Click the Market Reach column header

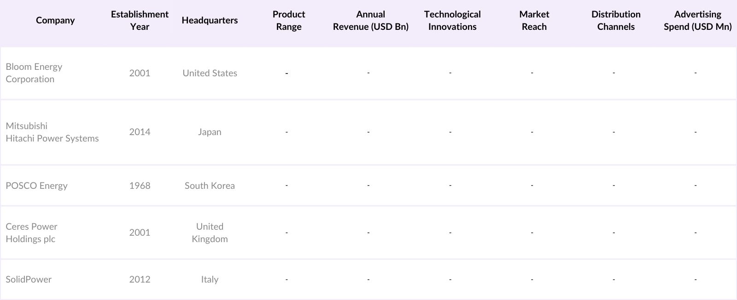(534, 20)
